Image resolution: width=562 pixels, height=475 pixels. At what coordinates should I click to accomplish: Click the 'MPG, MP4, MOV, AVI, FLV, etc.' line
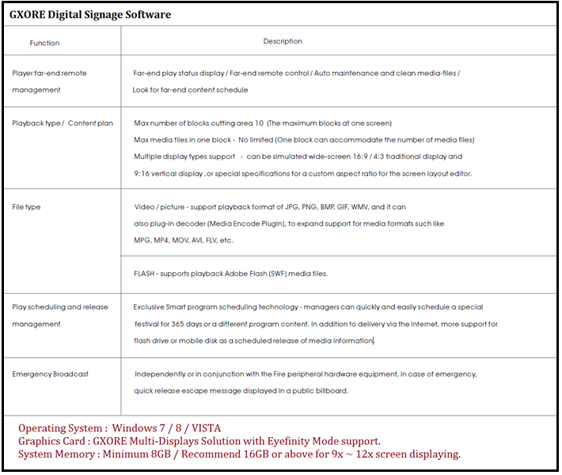click(184, 241)
